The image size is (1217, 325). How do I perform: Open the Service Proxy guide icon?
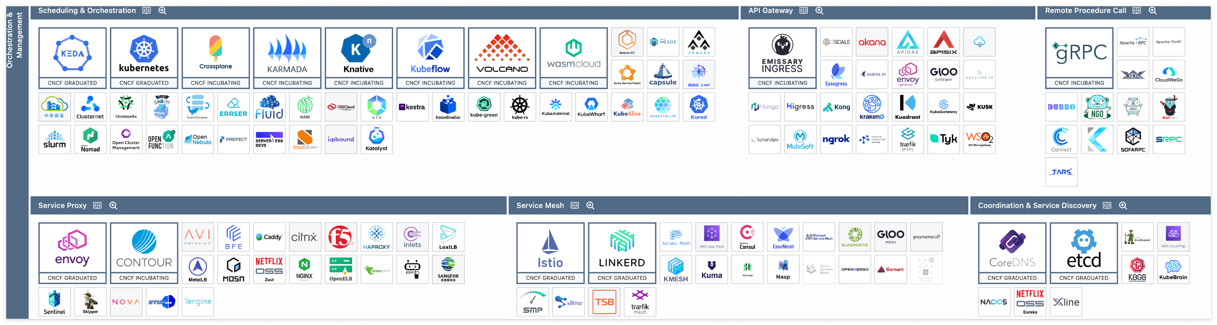click(x=98, y=206)
